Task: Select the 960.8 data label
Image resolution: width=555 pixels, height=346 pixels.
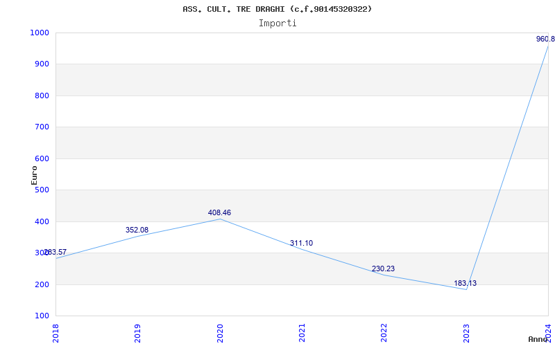Action: tap(545, 39)
